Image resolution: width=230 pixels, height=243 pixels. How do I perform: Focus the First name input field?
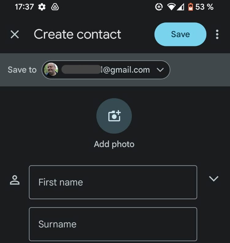click(113, 182)
